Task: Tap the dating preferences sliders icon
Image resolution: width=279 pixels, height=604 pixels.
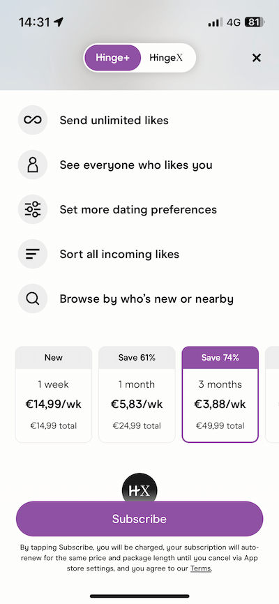Action: [x=33, y=209]
